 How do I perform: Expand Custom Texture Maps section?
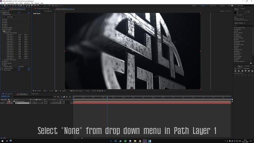pos(4,60)
